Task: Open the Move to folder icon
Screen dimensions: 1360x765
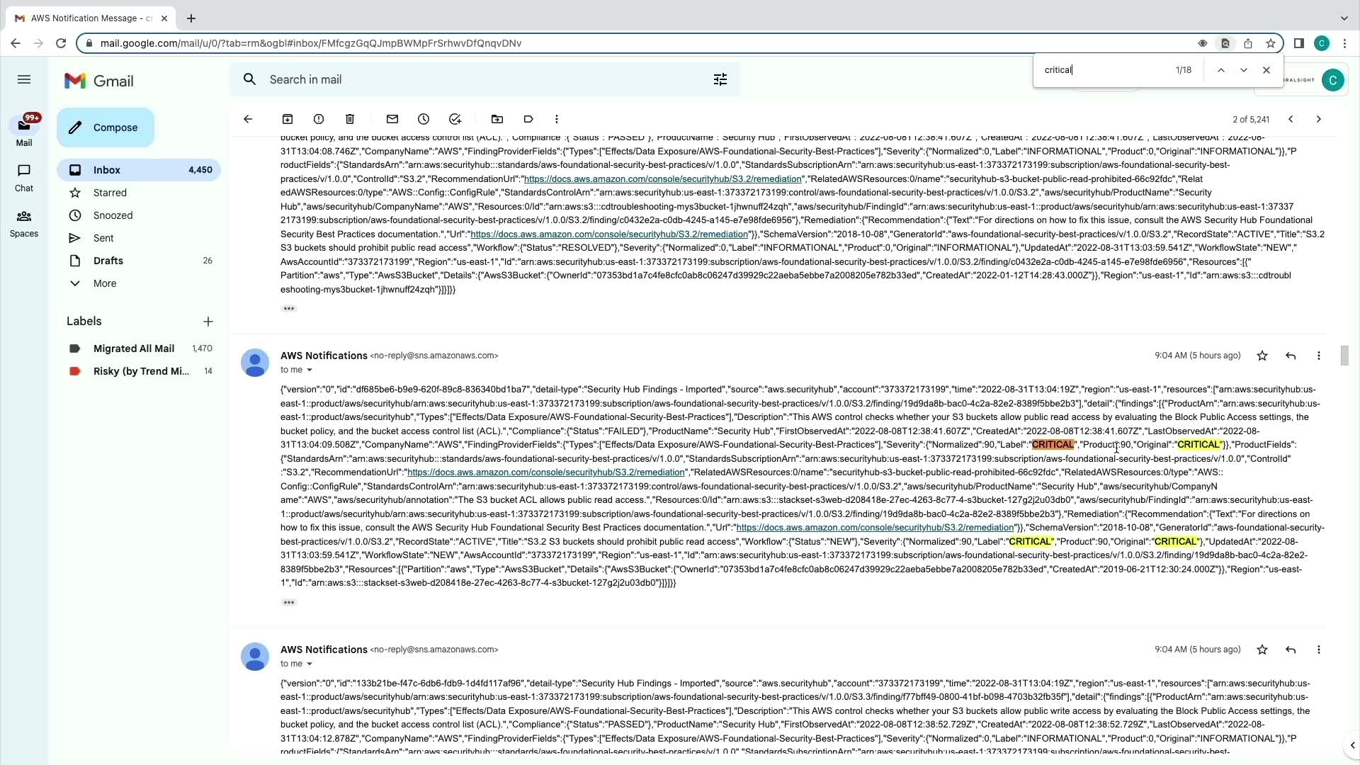Action: (497, 119)
